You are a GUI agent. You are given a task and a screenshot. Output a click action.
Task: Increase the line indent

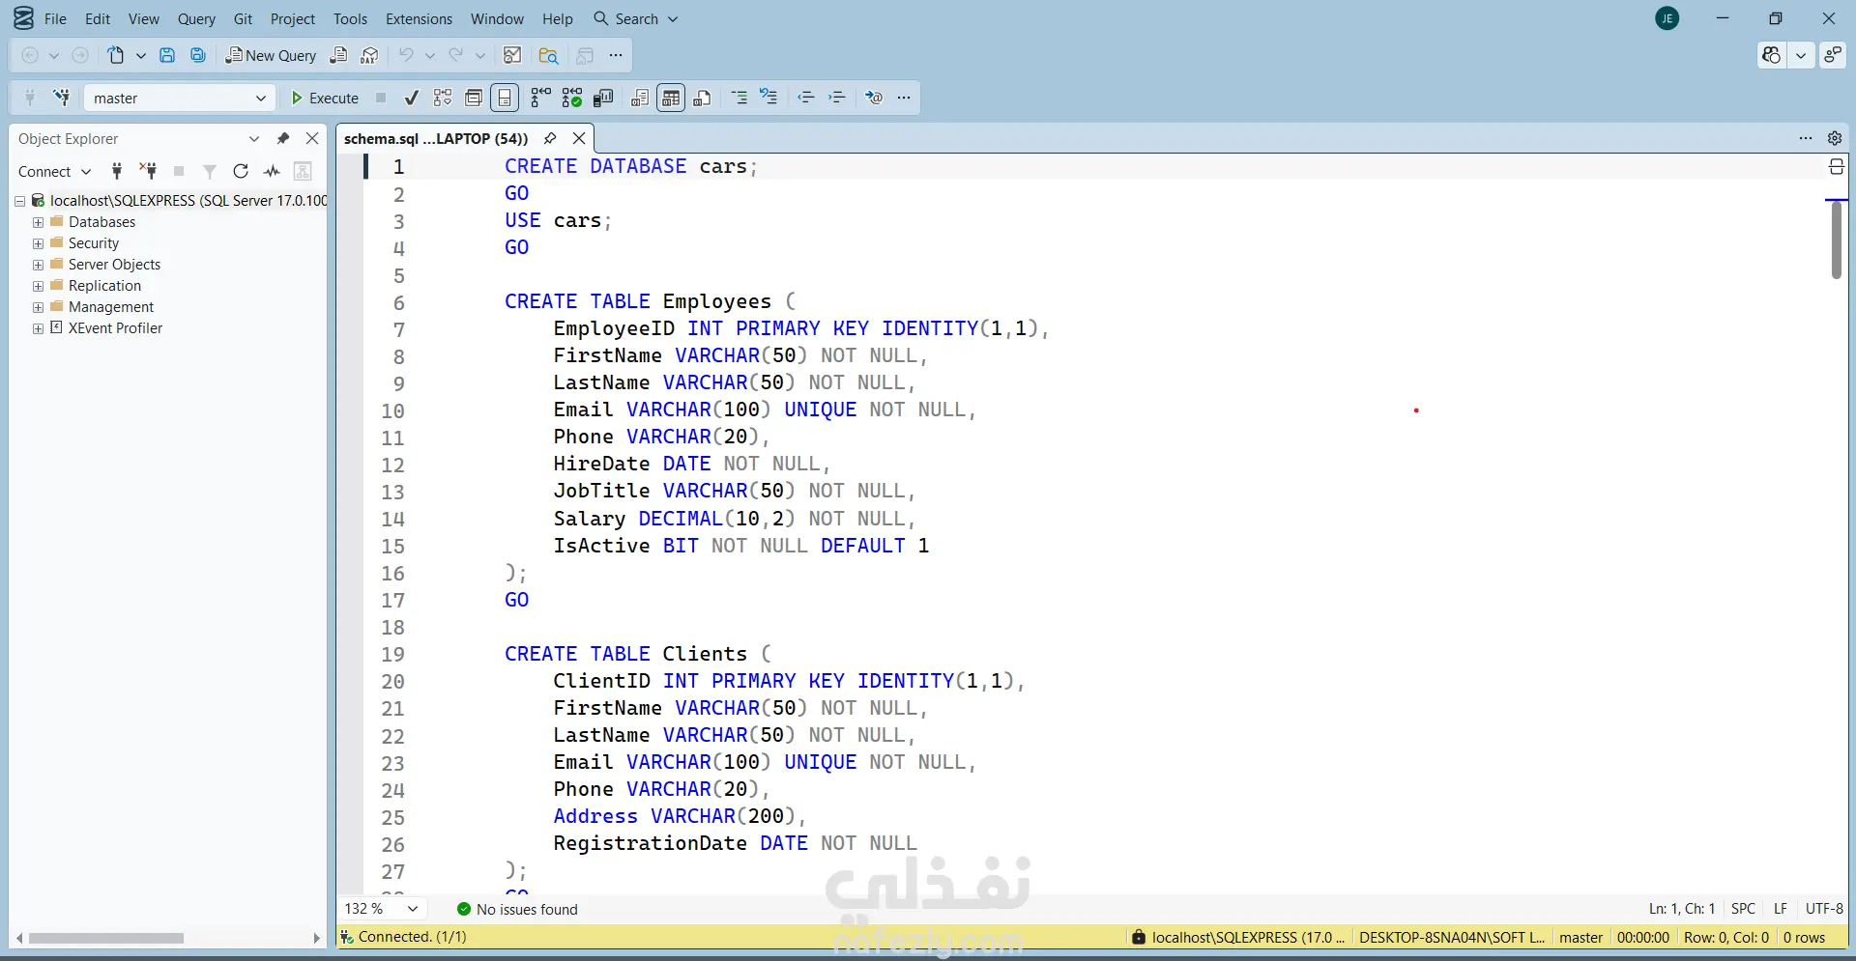pyautogui.click(x=837, y=98)
